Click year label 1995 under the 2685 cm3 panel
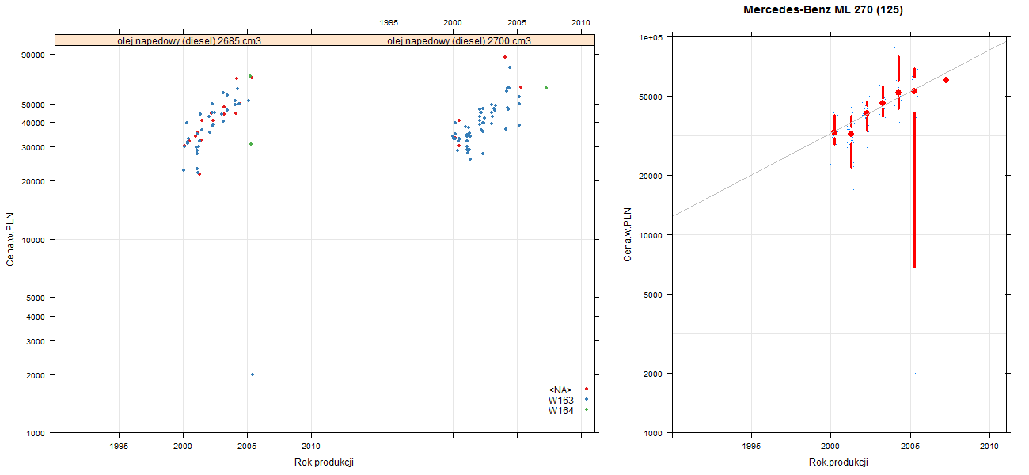 (119, 445)
